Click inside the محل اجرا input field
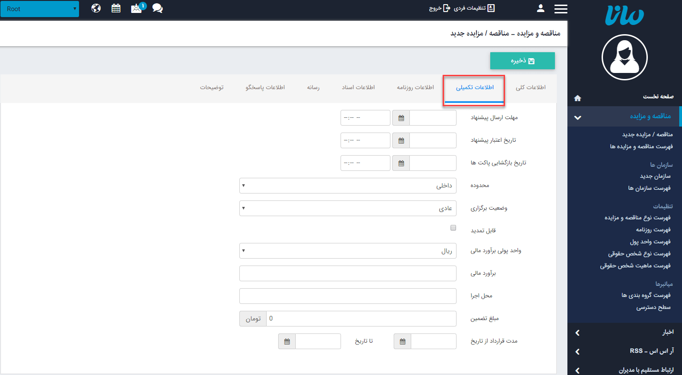This screenshot has width=682, height=375. [x=347, y=296]
